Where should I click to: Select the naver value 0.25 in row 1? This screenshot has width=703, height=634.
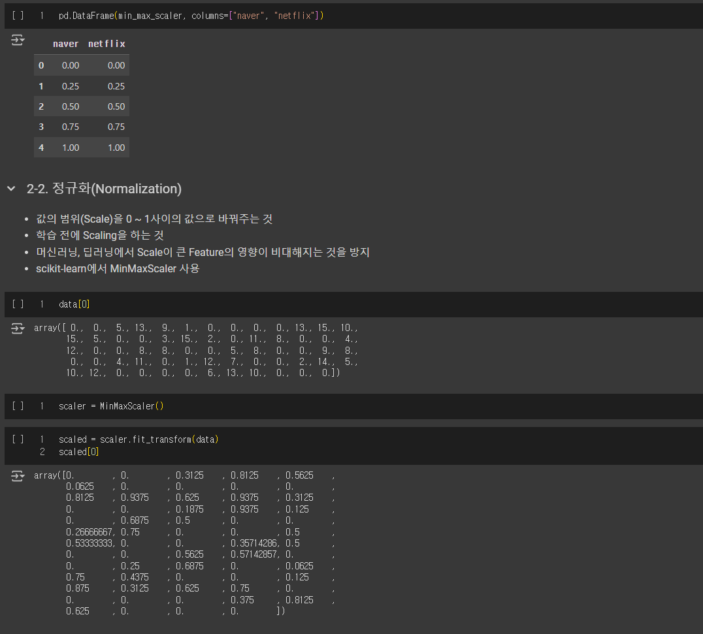(x=71, y=86)
